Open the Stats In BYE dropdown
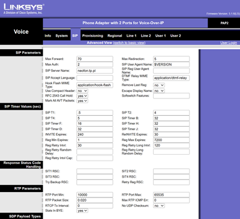The image size is (240, 219). [82, 211]
